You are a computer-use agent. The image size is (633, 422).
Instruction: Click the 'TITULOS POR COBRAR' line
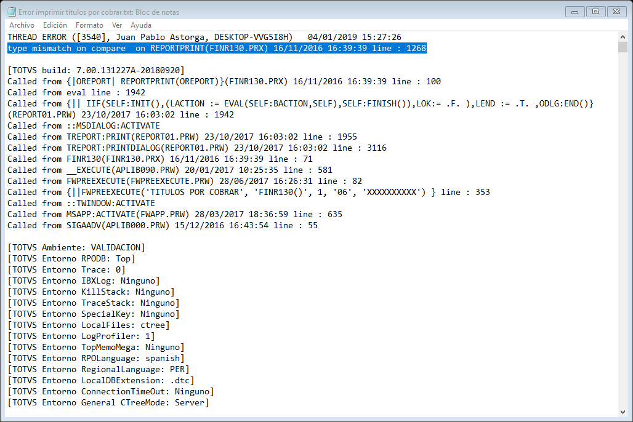point(249,192)
